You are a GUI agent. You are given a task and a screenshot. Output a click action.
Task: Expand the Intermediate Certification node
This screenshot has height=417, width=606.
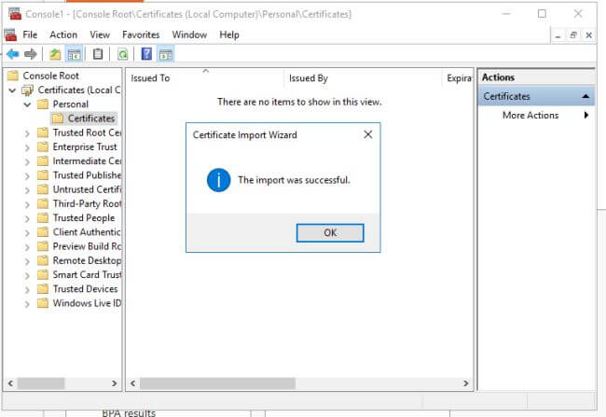27,161
